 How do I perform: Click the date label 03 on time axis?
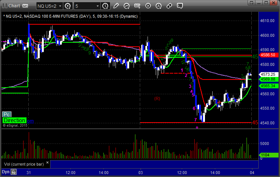click(141, 173)
